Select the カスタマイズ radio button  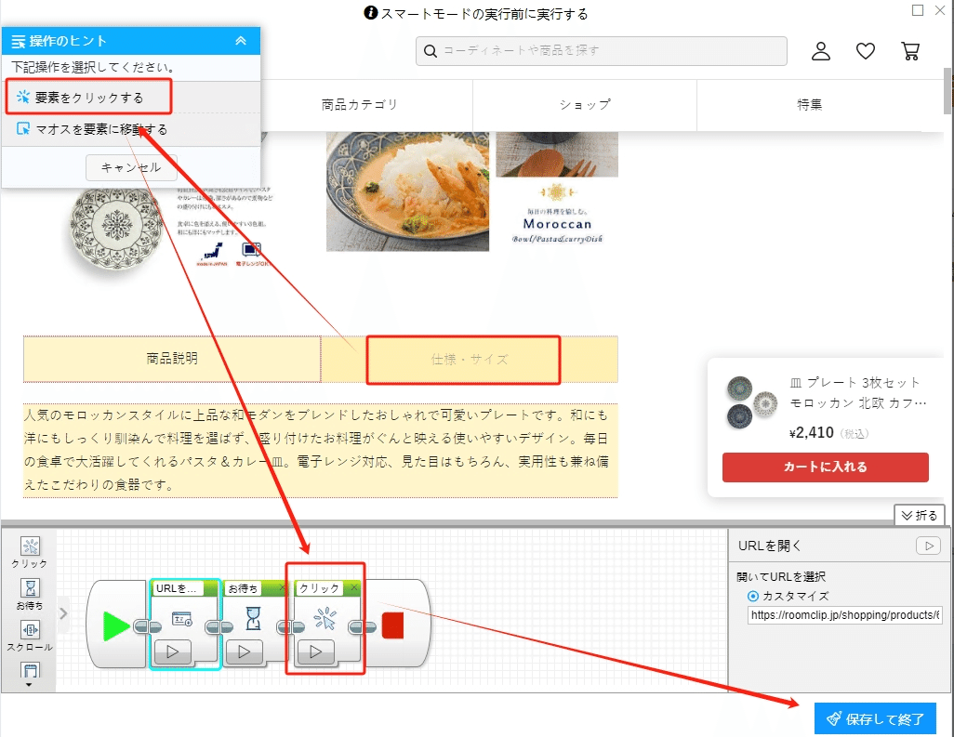tap(753, 596)
